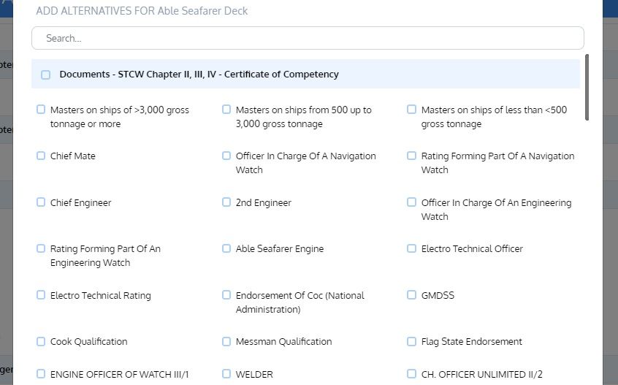618x385 pixels.
Task: Click the Search alternatives input field
Action: (x=308, y=38)
